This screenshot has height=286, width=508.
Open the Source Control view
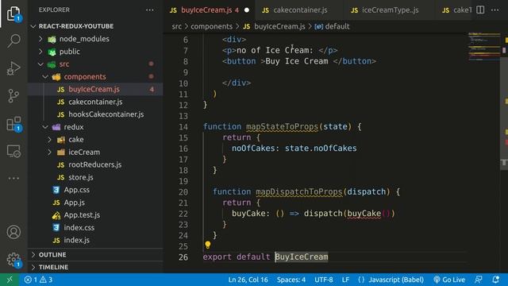[13, 96]
